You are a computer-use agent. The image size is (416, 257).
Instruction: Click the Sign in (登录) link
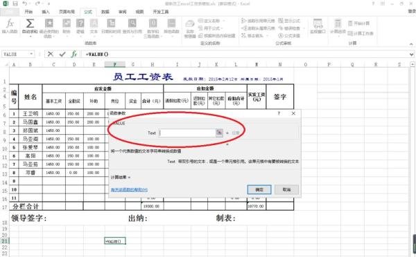pos(412,11)
